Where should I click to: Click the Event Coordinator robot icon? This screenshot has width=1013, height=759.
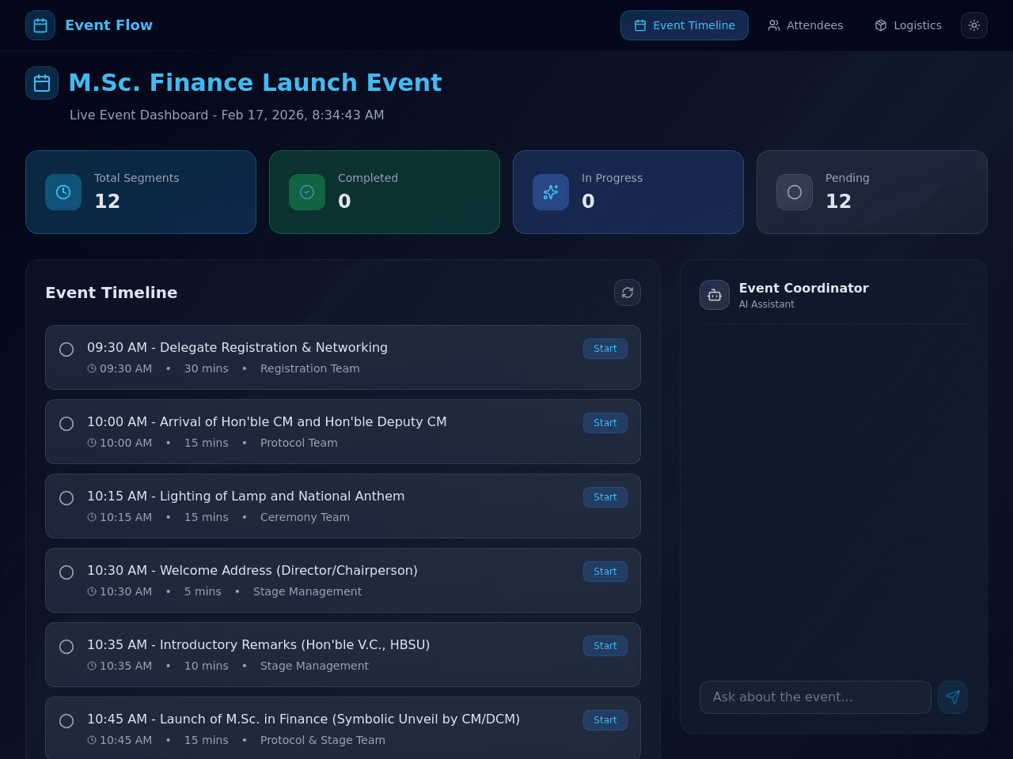[715, 295]
